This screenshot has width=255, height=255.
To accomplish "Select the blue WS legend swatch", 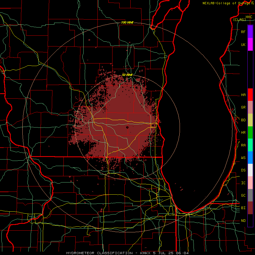I will 250,158.
